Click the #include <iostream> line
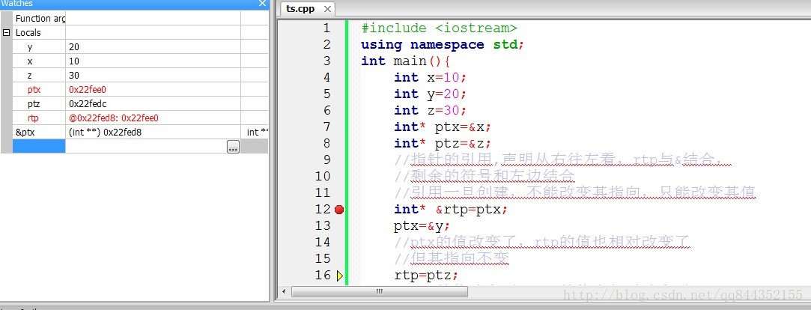811x310 pixels. (x=439, y=28)
